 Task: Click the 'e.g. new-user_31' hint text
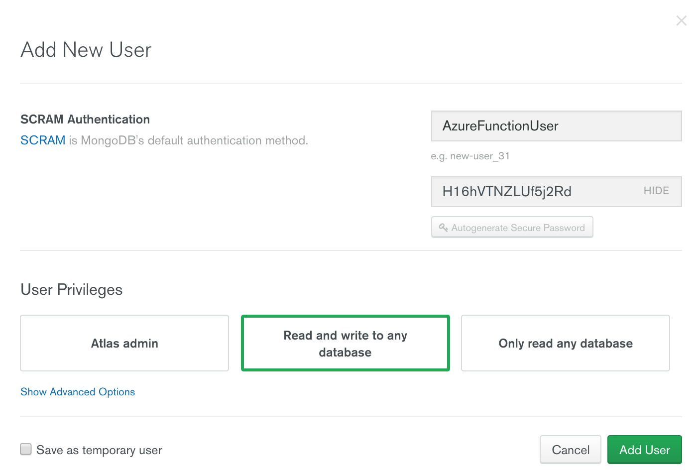[x=470, y=156]
